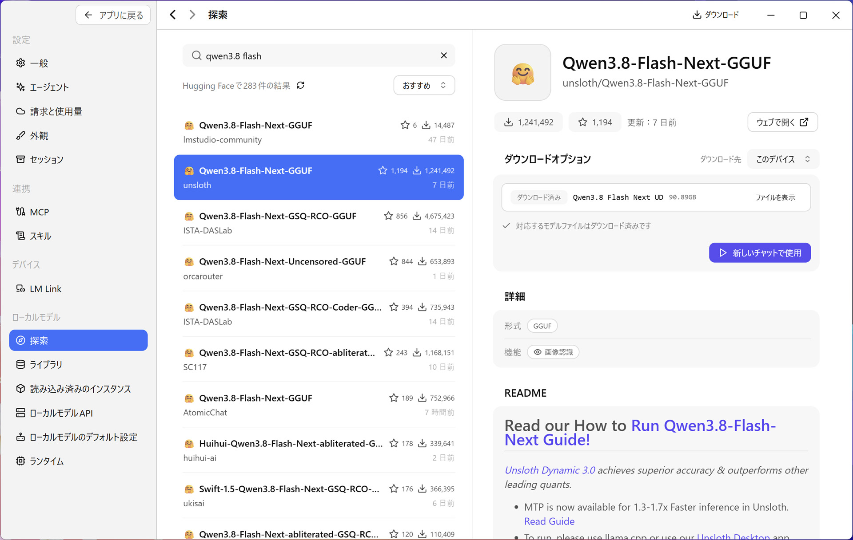Click the GGUF format tag
The image size is (853, 540).
pyautogui.click(x=542, y=326)
